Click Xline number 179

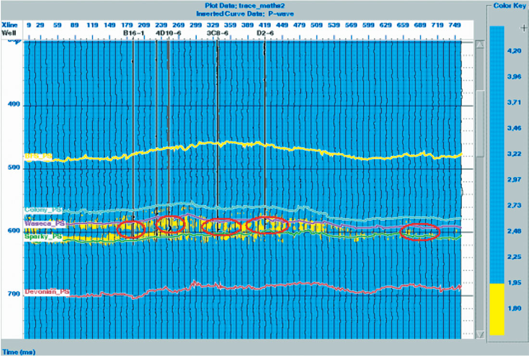[x=126, y=25]
